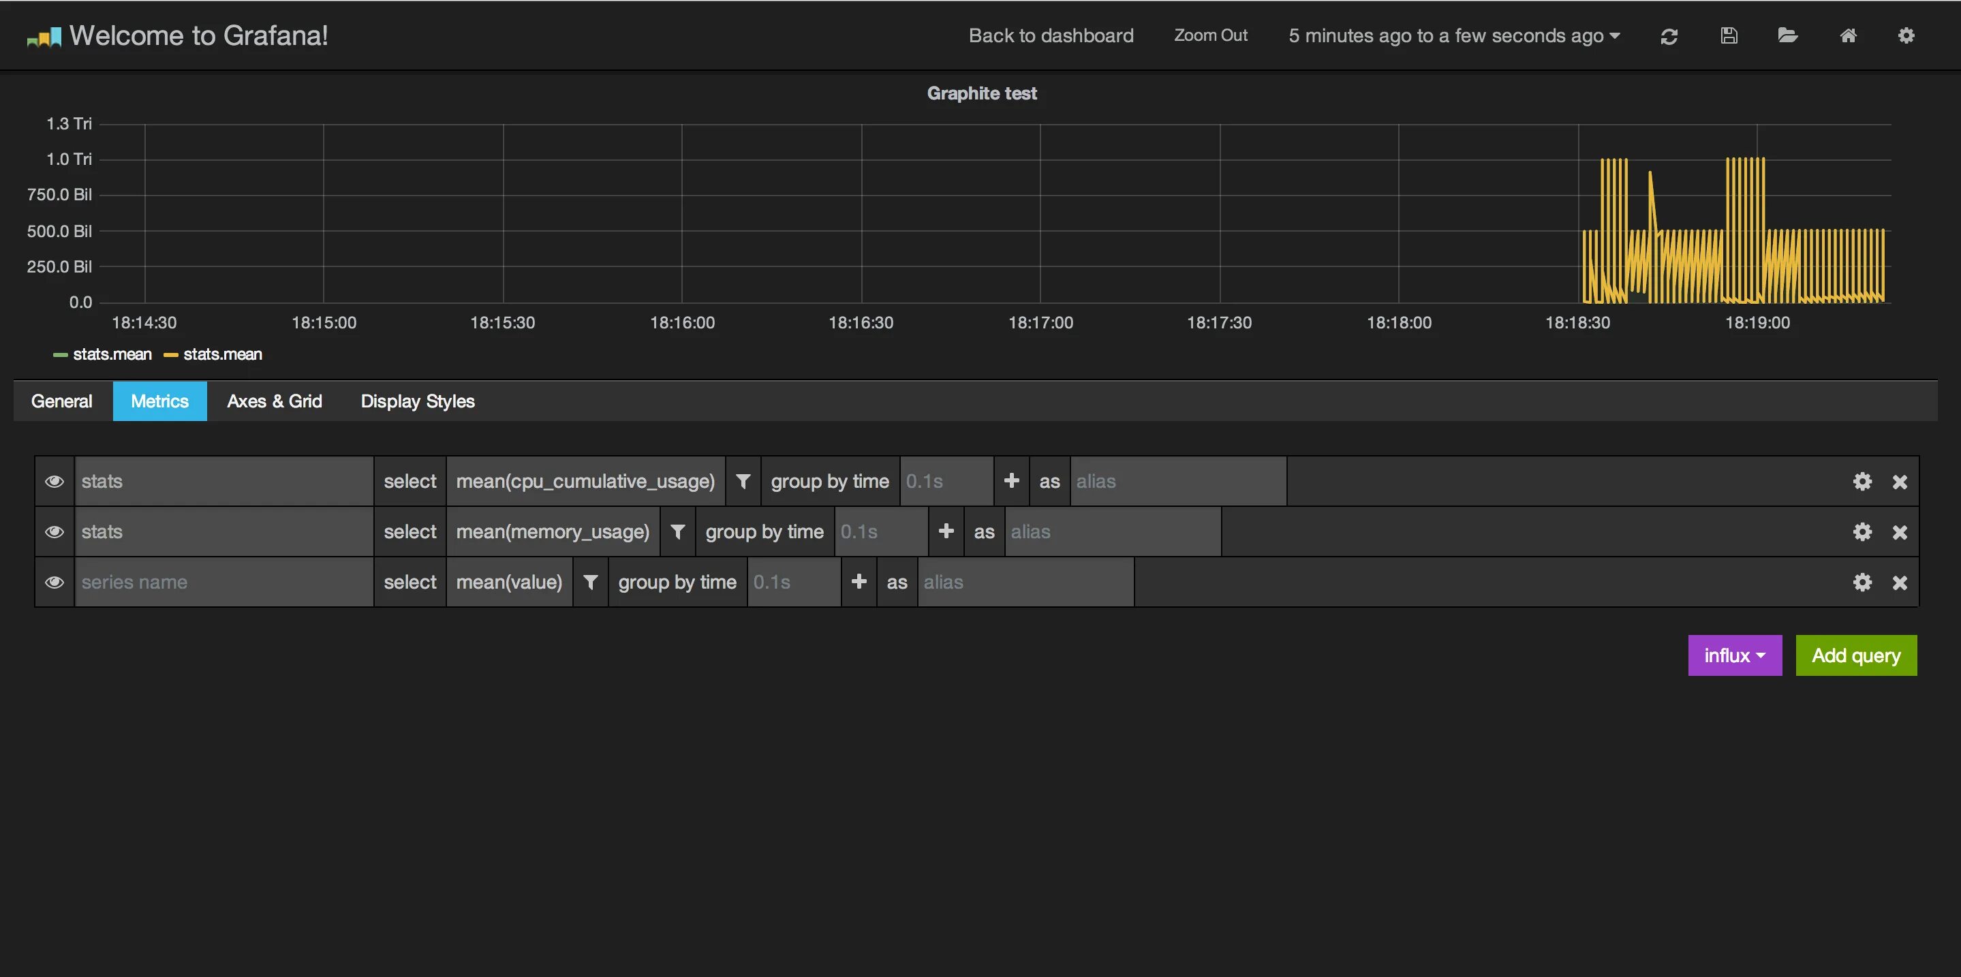1961x977 pixels.
Task: Open dashboard settings gear in the top bar
Action: pos(1905,35)
